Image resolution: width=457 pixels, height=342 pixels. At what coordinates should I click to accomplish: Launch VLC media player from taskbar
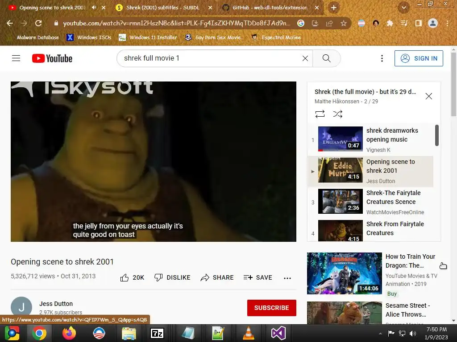248,333
